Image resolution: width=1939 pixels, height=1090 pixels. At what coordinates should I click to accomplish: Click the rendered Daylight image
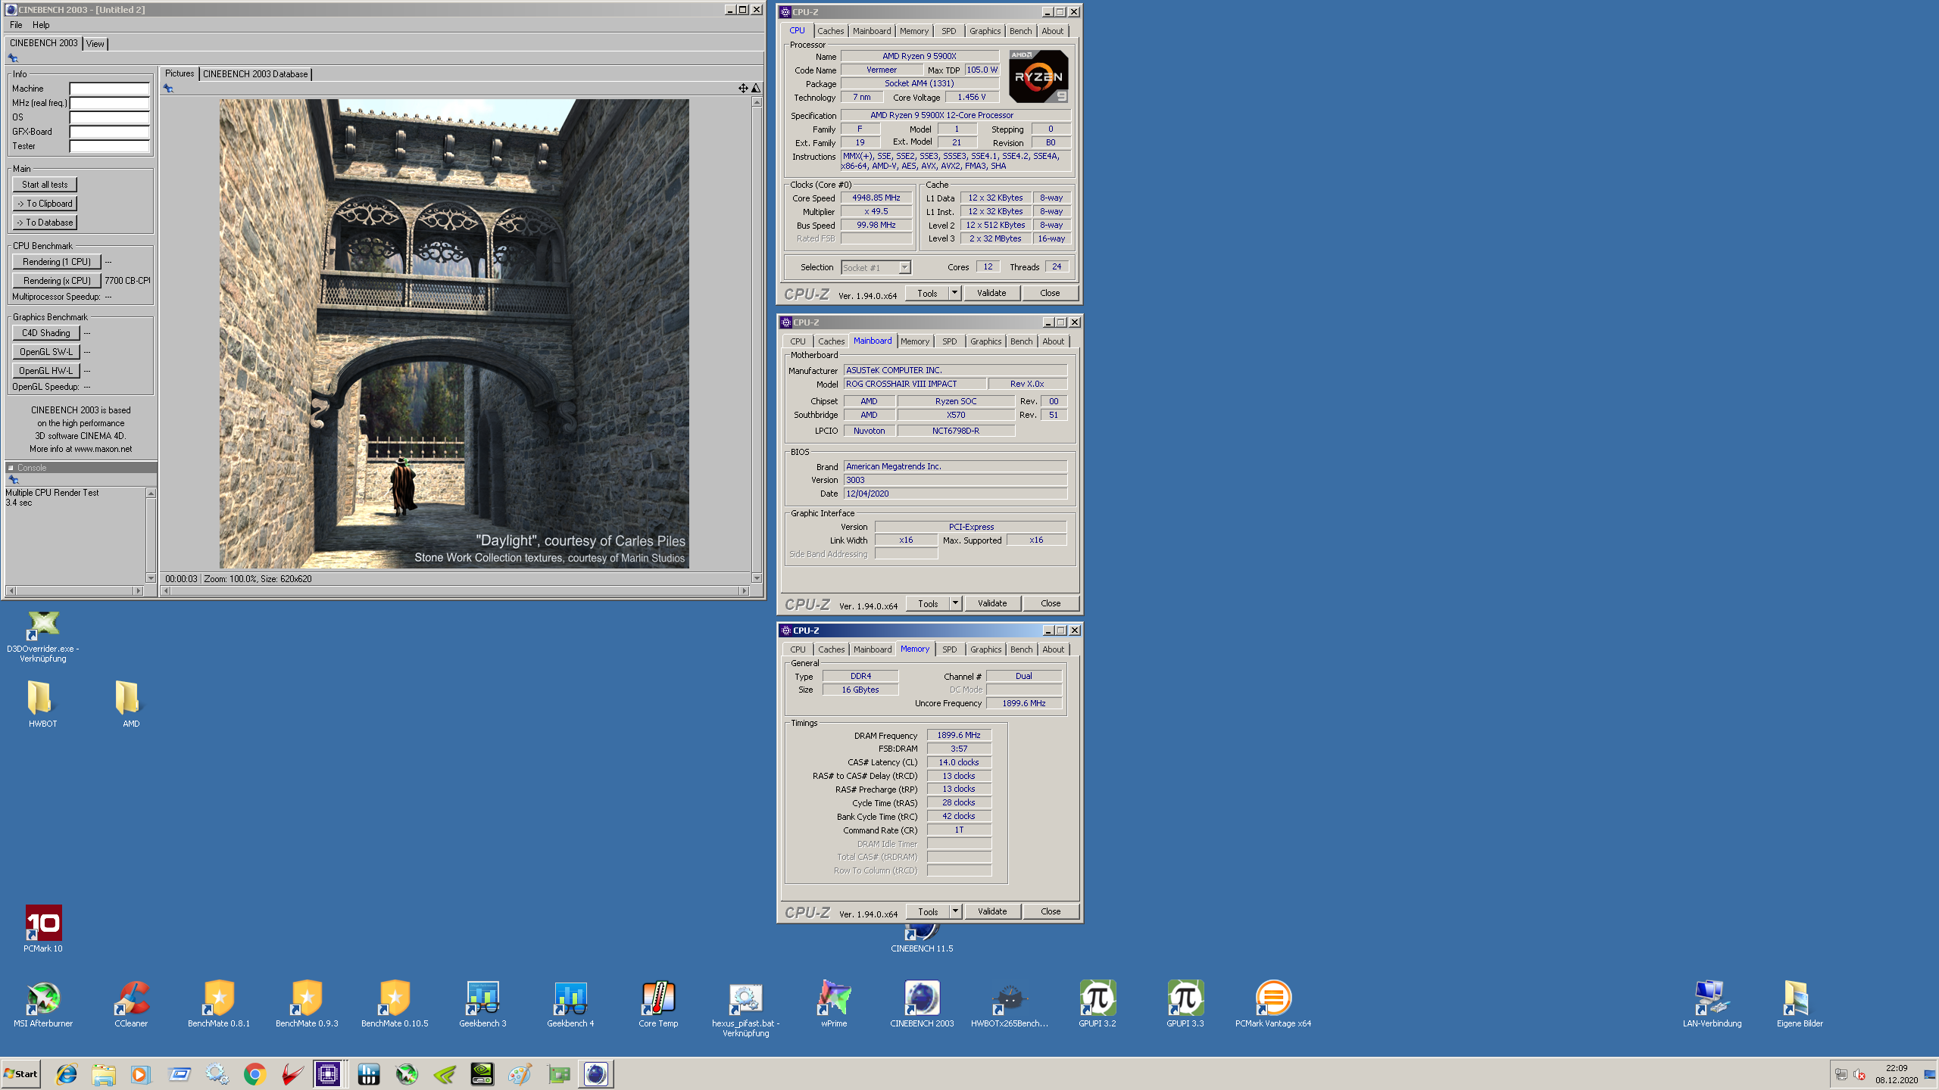454,334
